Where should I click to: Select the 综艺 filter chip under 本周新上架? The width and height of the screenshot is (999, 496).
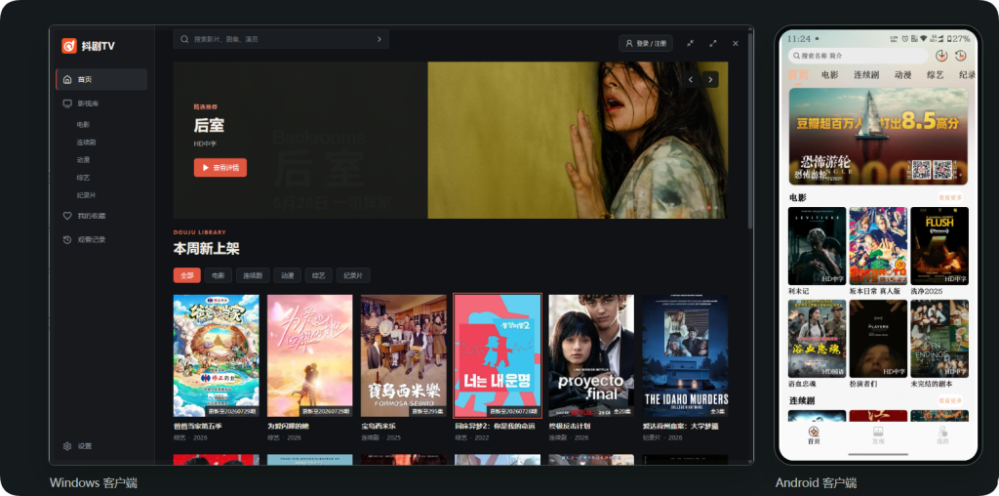(x=319, y=275)
